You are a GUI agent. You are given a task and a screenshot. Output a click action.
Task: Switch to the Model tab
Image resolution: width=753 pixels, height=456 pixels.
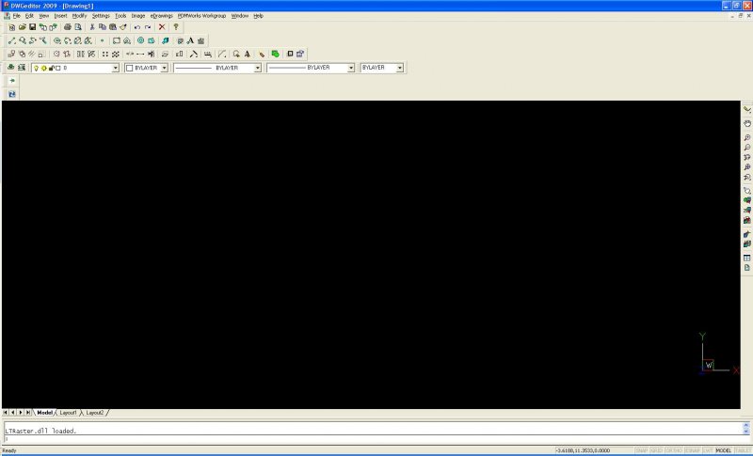[x=44, y=413]
